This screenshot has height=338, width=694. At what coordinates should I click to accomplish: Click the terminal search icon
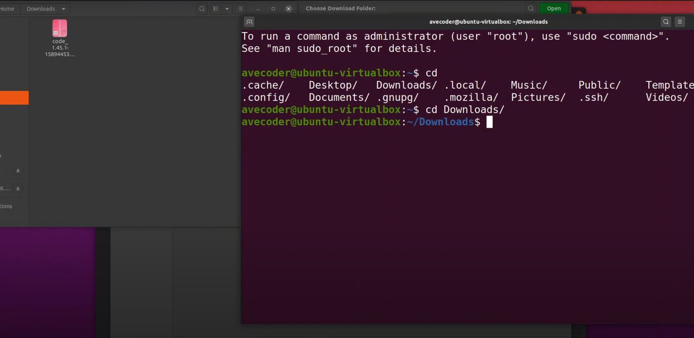coord(666,22)
